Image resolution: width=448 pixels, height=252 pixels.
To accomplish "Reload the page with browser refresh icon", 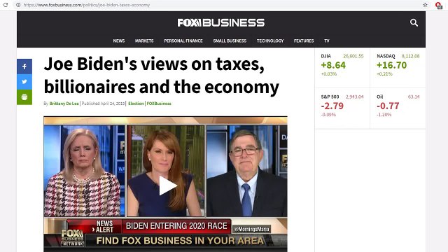I will tap(6, 5).
